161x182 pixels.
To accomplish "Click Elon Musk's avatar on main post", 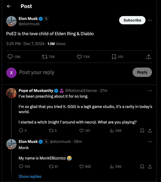I will pyautogui.click(x=11, y=21).
